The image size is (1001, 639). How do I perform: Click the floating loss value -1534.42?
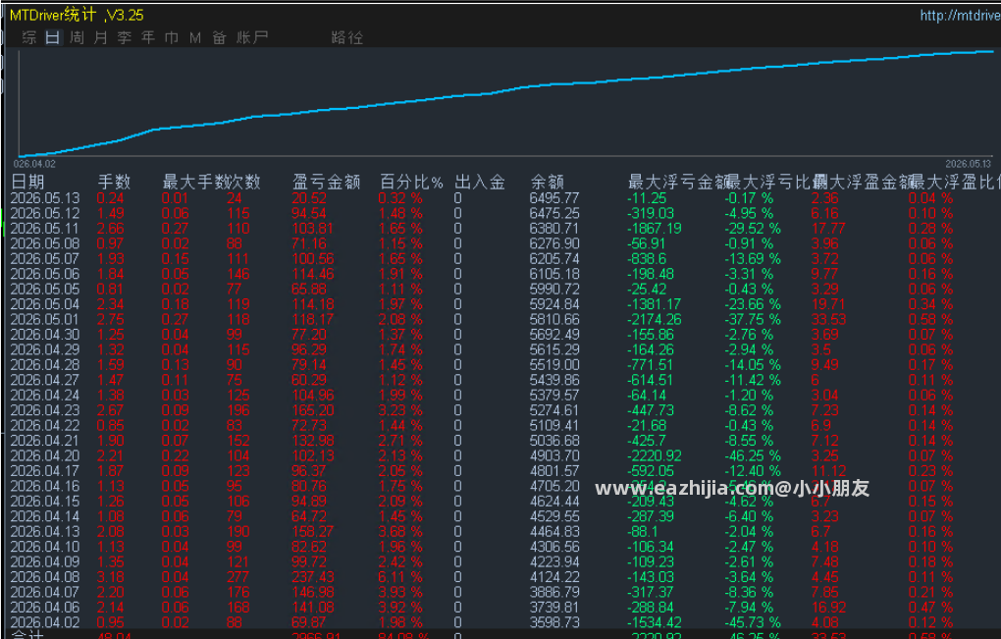(655, 622)
